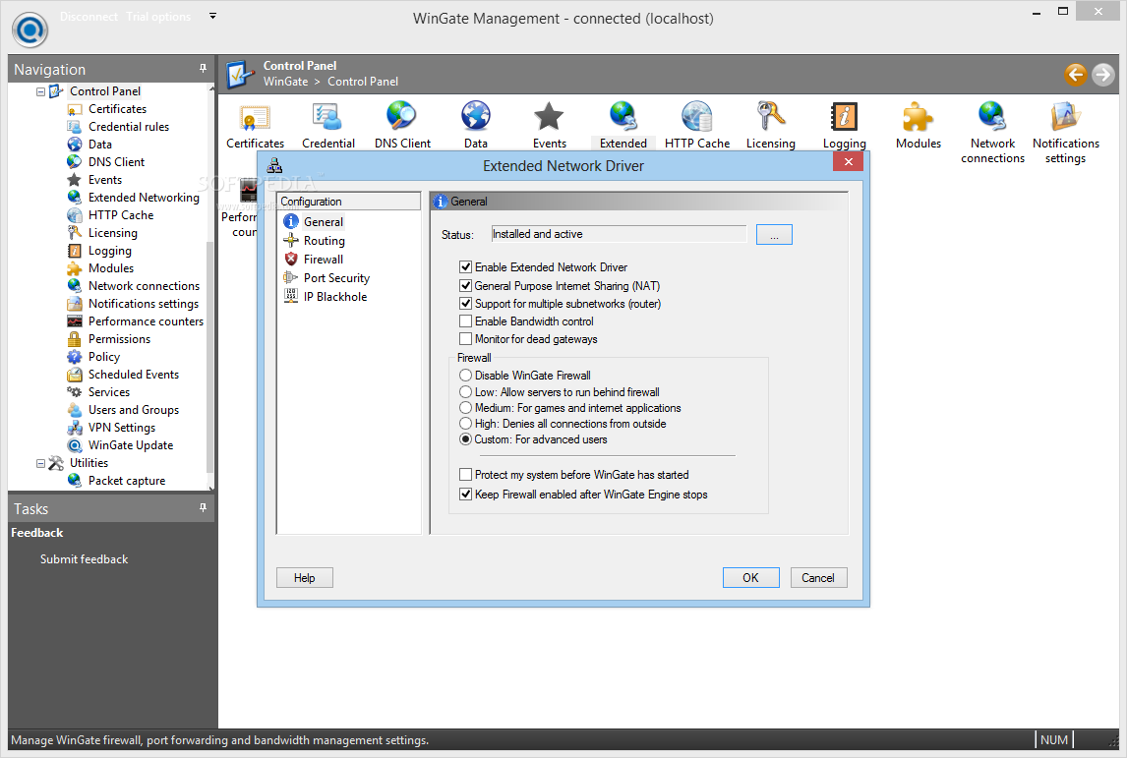
Task: Click the Submit feedback link
Action: point(85,559)
